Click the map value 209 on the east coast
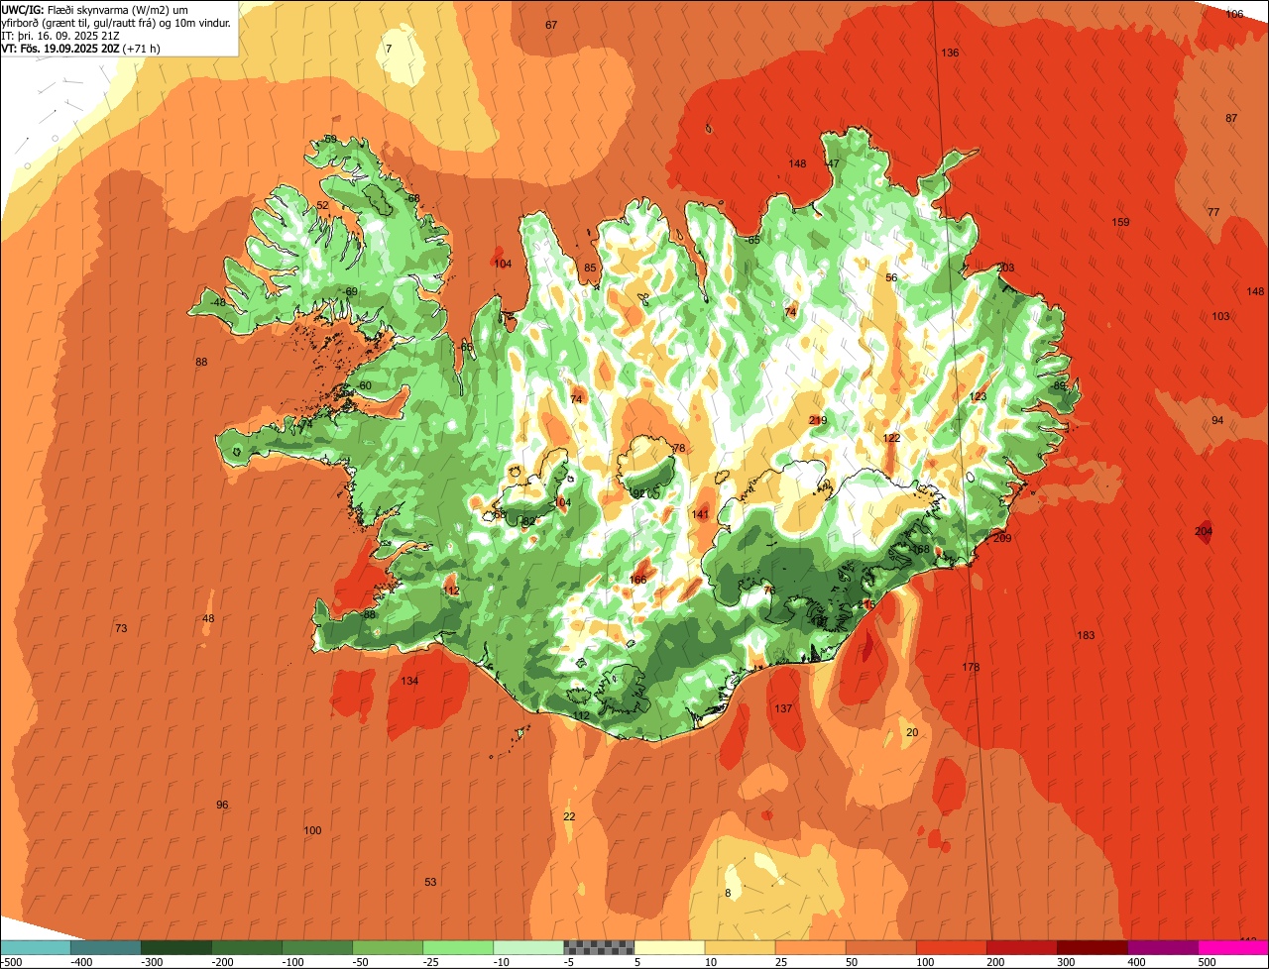This screenshot has height=969, width=1269. click(x=1002, y=538)
